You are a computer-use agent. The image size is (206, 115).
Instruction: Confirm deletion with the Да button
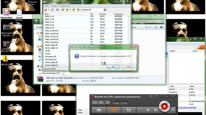[x=113, y=67]
